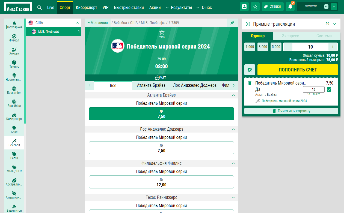The image size is (344, 213).
Task: Increase stake with plus button
Action: point(333,47)
